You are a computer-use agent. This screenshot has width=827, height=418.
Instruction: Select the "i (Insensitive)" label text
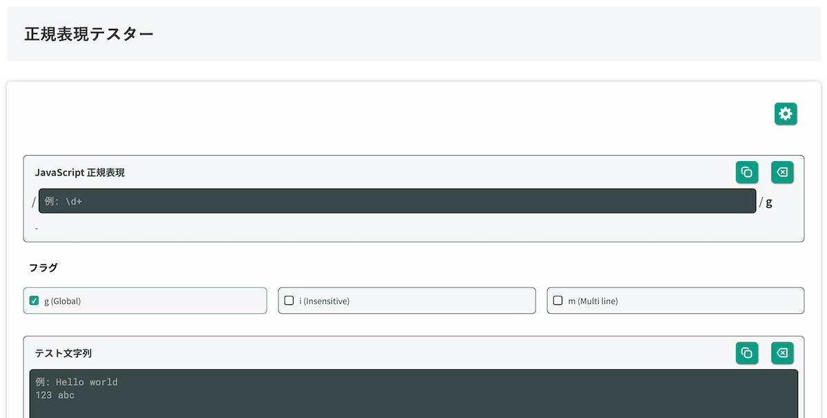324,301
